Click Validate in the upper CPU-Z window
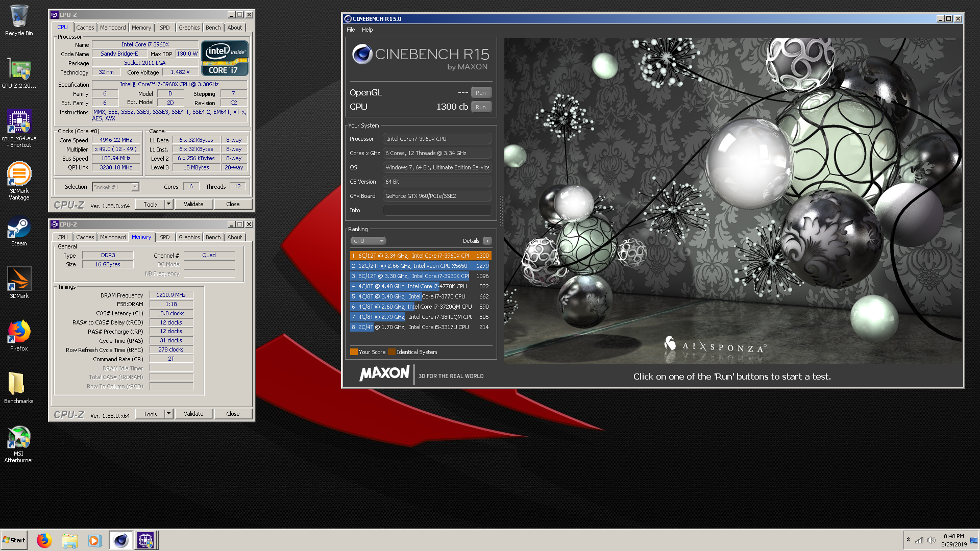Viewport: 980px width, 551px height. (193, 204)
